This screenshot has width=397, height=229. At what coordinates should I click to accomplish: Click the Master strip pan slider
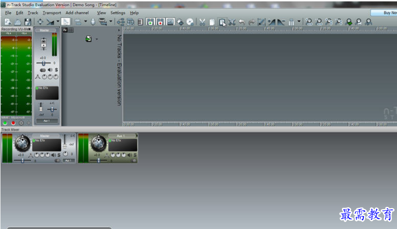44,63
